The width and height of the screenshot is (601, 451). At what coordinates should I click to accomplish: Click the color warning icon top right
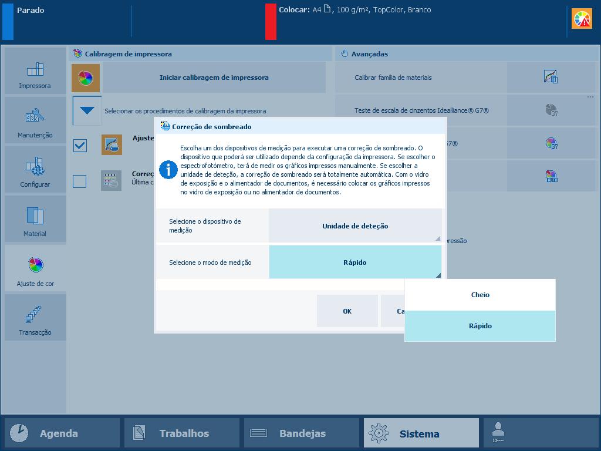582,19
